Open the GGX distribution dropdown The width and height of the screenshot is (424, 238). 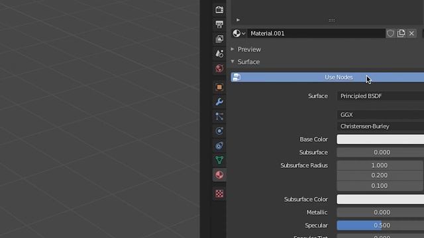coord(380,114)
